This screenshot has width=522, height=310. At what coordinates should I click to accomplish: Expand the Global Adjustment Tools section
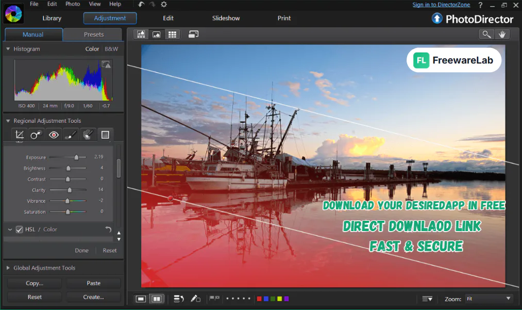coord(7,268)
